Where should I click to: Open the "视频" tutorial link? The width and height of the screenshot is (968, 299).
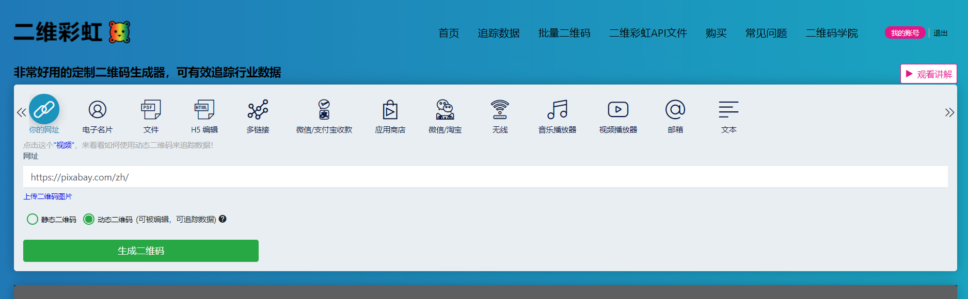click(x=64, y=145)
